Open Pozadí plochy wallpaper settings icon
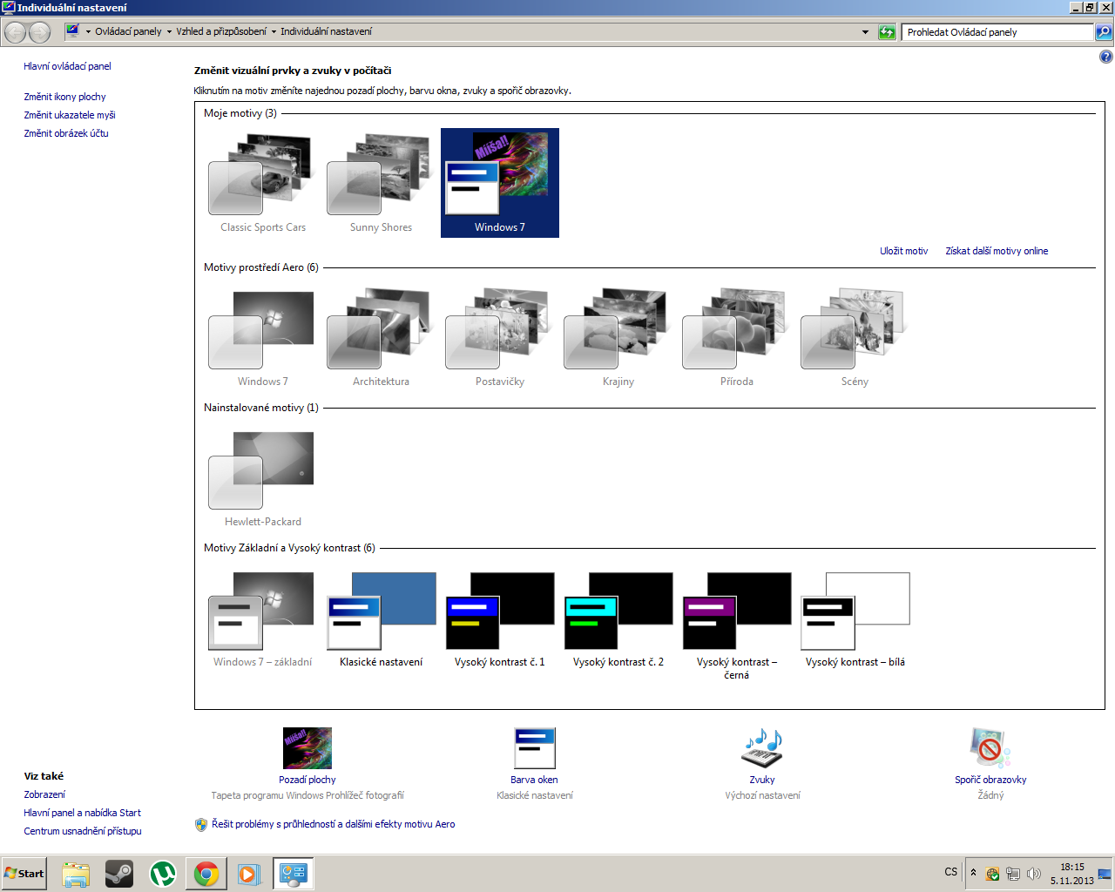This screenshot has height=892, width=1115. click(x=307, y=748)
